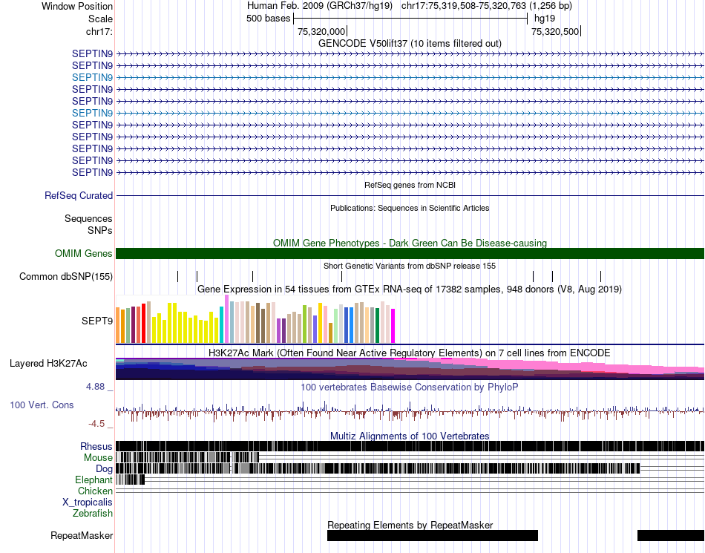Click the RepeatMasker block touching the right edge
The height and width of the screenshot is (553, 705).
coord(671,535)
